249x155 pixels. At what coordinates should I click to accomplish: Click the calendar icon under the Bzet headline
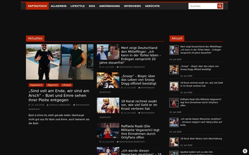tap(29, 105)
